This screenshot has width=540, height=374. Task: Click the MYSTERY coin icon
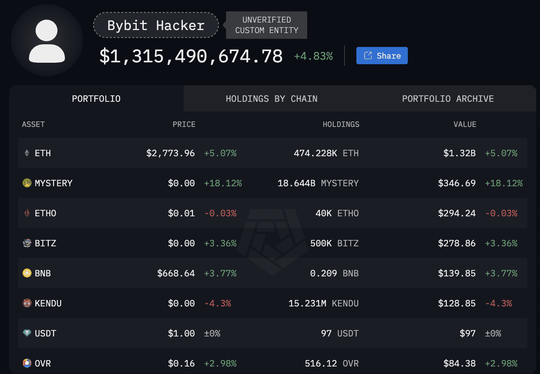[x=26, y=183]
